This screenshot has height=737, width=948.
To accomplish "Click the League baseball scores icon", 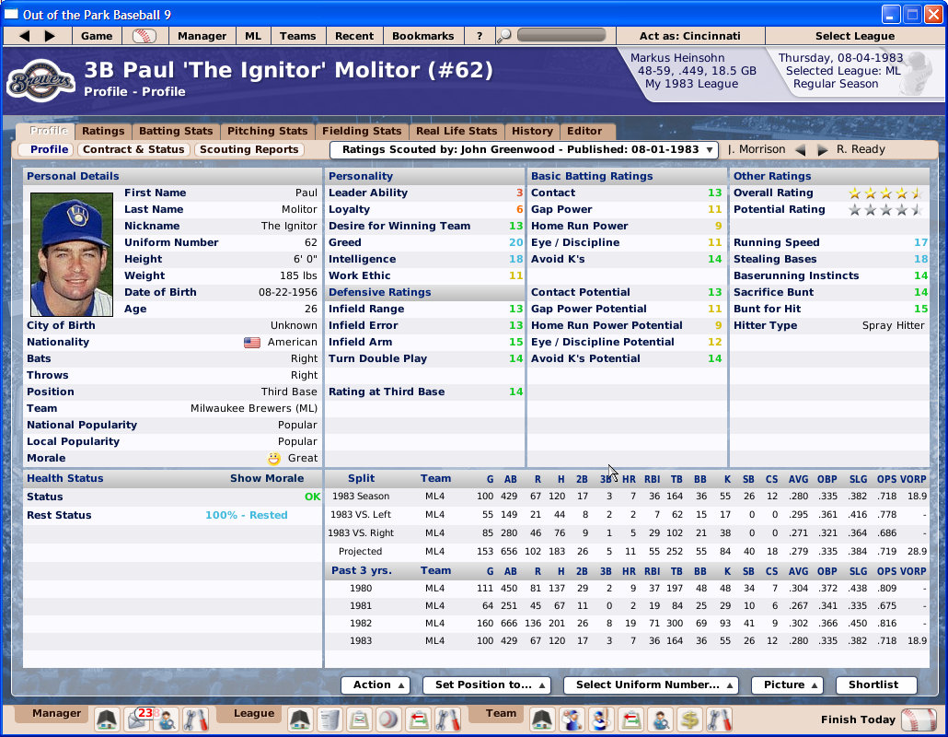I will pos(387,719).
